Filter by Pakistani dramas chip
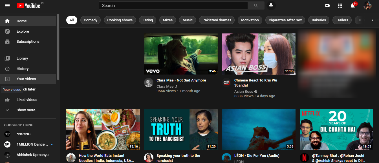This screenshot has height=163, width=379. pyautogui.click(x=217, y=20)
